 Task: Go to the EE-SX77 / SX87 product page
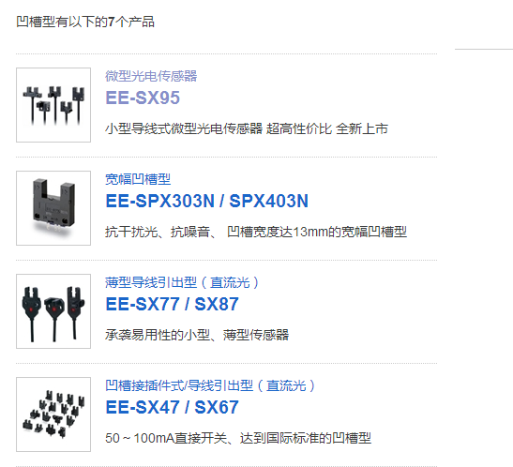[172, 304]
